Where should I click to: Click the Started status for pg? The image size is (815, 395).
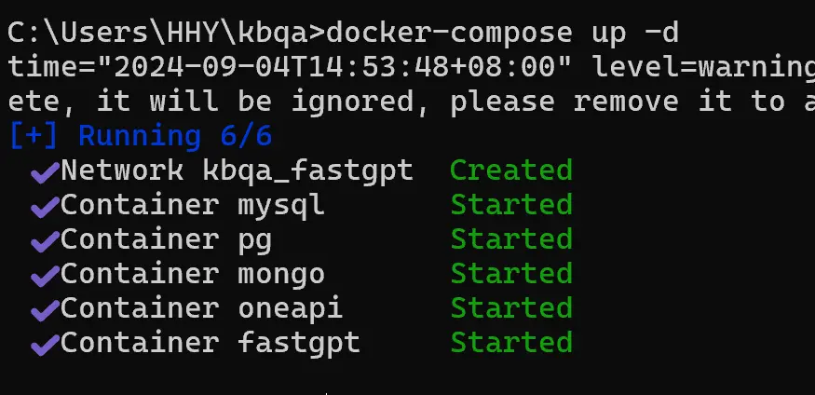(510, 240)
